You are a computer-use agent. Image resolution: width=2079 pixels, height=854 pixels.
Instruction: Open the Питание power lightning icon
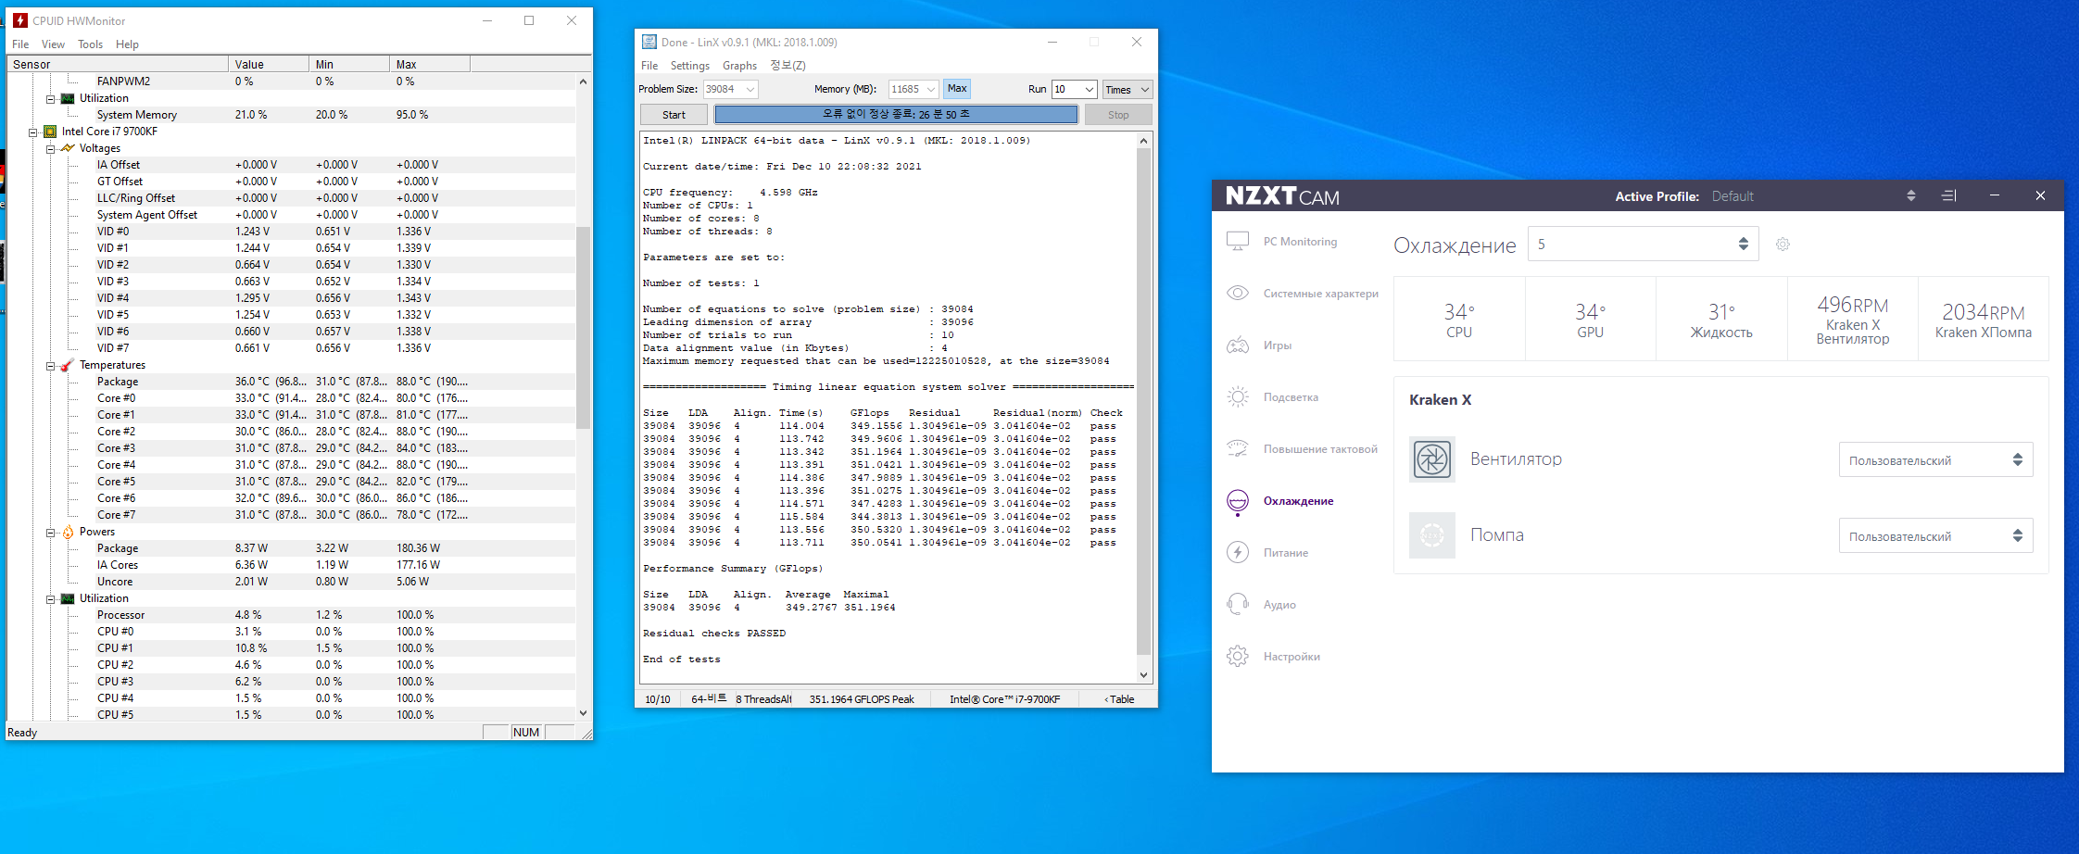pos(1237,553)
